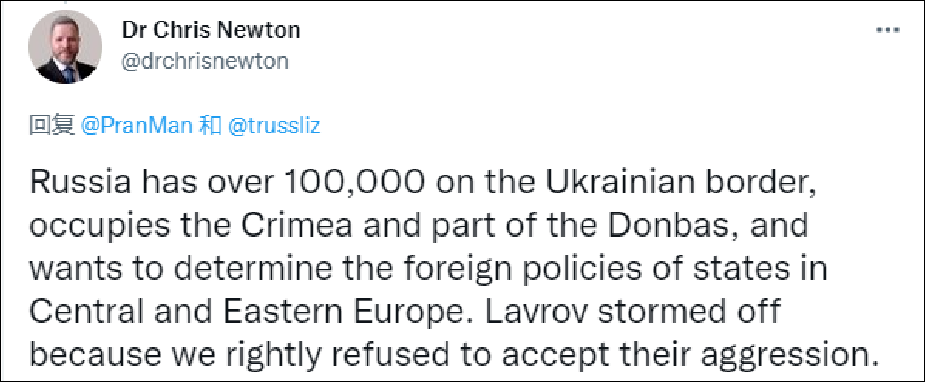Click the 回复 reply label
Viewport: 925px width, 382px height.
(52, 126)
